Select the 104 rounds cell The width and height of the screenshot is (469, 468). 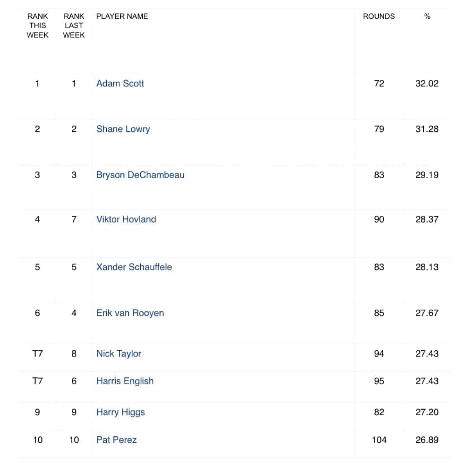pyautogui.click(x=379, y=440)
